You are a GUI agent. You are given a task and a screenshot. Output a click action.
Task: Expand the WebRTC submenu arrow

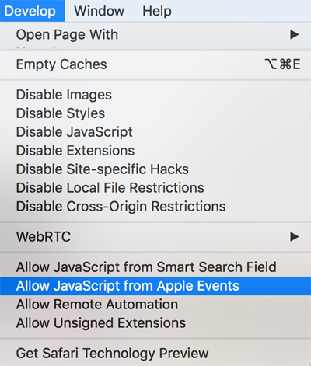click(x=294, y=236)
